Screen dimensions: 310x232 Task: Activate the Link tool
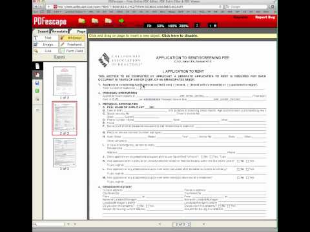pyautogui.click(x=46, y=51)
